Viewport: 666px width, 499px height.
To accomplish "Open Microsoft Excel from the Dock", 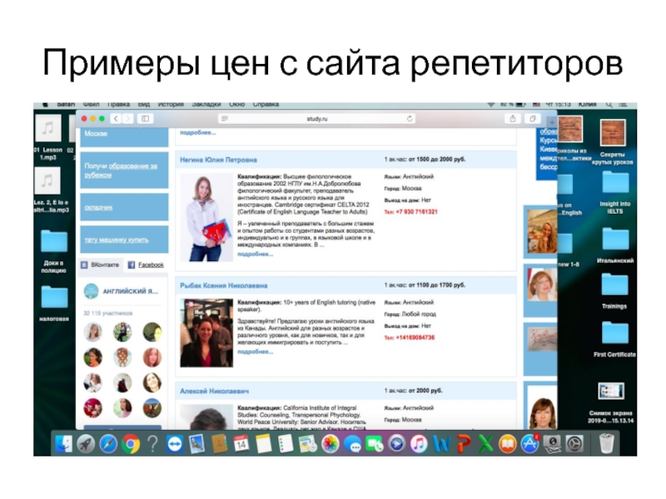I will pos(485,444).
